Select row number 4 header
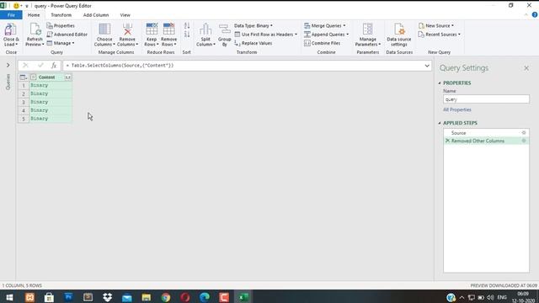Image resolution: width=539 pixels, height=303 pixels. click(x=24, y=110)
